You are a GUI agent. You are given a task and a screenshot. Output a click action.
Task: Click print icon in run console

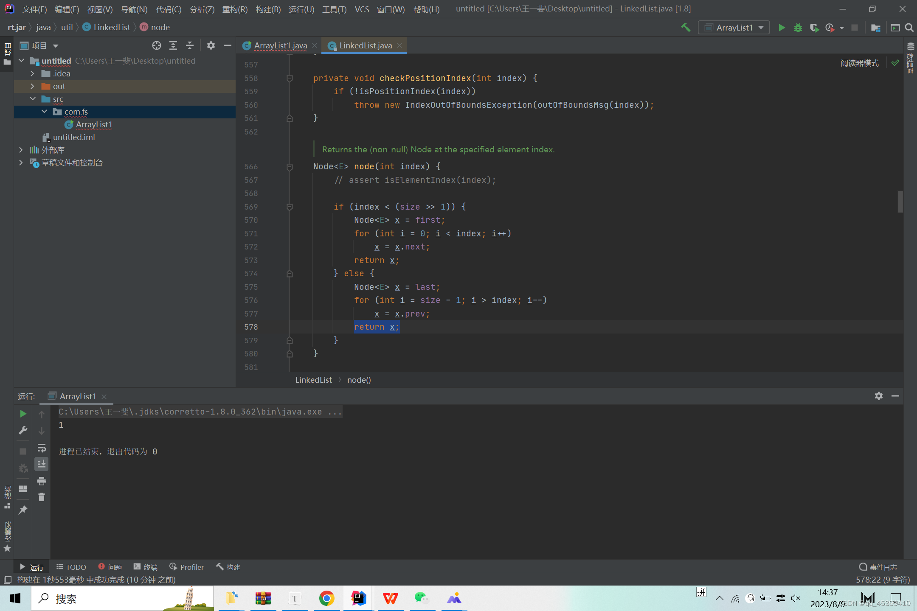[41, 481]
